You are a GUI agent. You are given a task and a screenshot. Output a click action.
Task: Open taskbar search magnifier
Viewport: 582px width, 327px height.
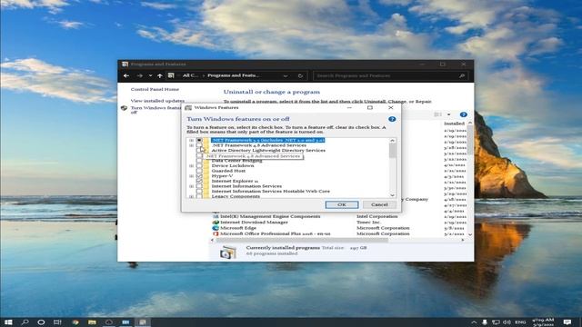pos(25,322)
